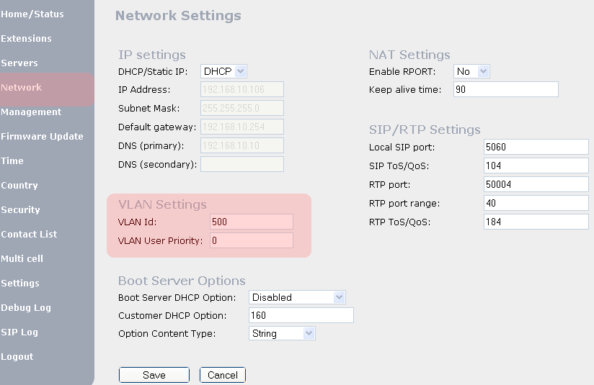Expand Boot Server DHCP Option dropdown
594x385 pixels.
point(297,297)
